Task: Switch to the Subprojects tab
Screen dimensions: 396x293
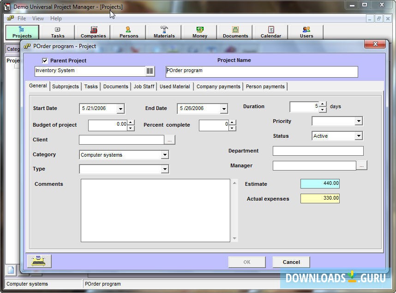Action: point(66,86)
